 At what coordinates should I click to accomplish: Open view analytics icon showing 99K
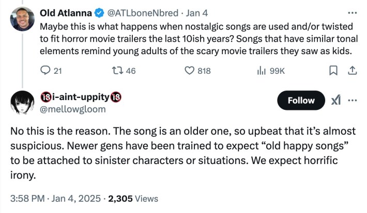tap(262, 71)
